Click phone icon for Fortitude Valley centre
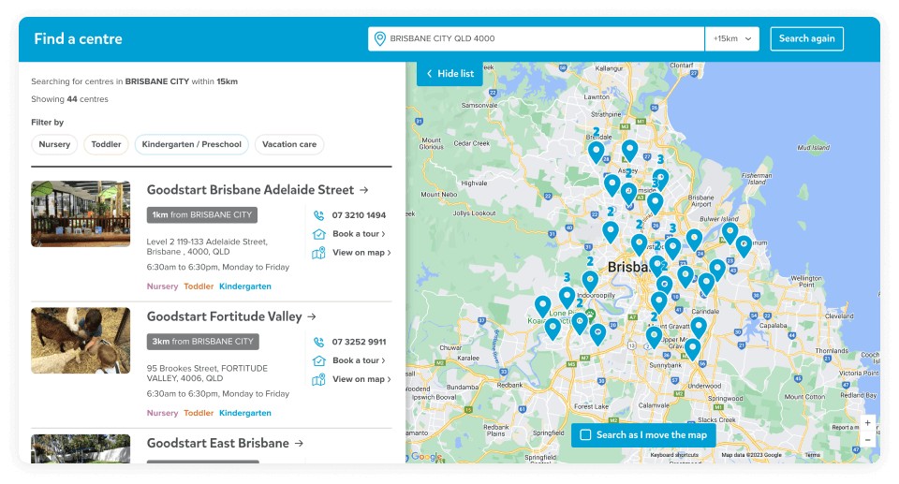 coord(318,342)
